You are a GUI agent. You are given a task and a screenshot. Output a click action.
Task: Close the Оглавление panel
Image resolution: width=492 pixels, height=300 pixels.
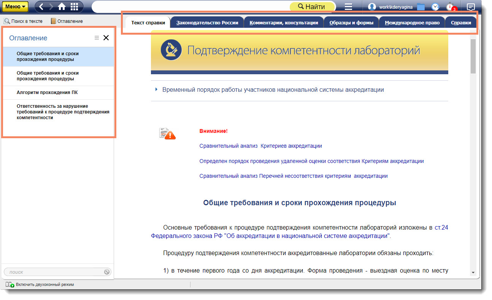(106, 38)
